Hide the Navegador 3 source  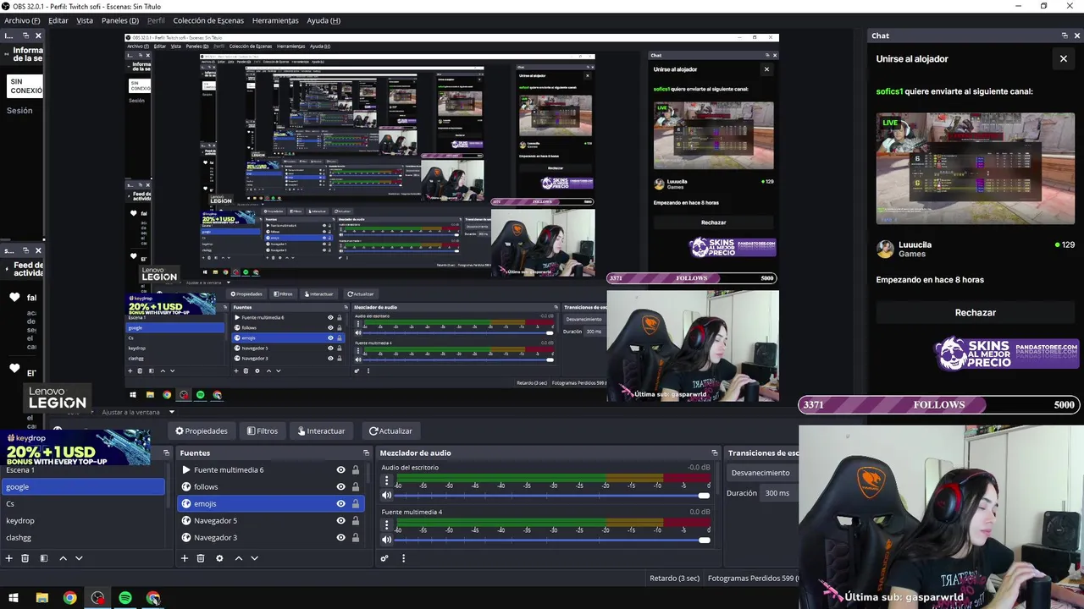[341, 538]
